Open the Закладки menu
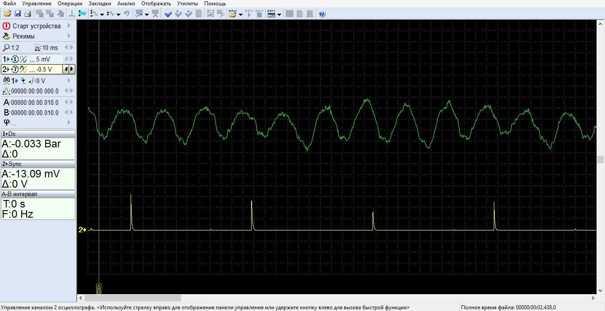Viewport: 605px width, 311px height. [100, 4]
